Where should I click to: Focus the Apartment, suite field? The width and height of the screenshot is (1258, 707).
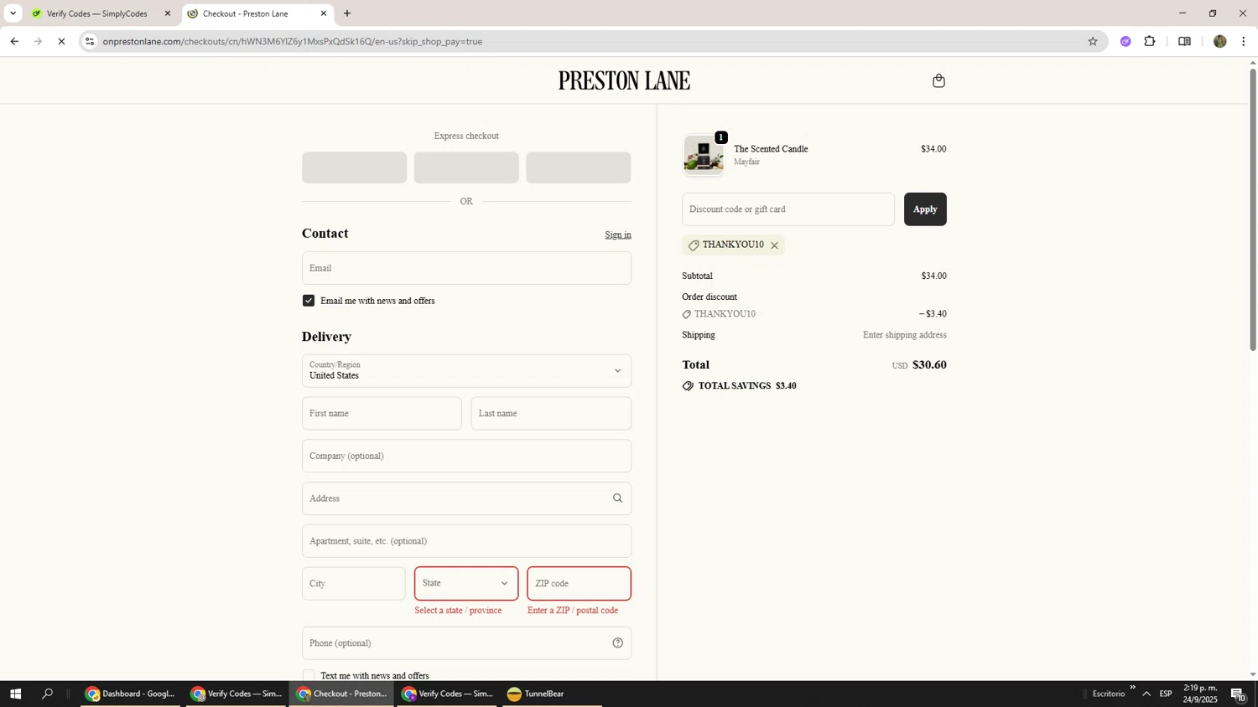tap(466, 541)
